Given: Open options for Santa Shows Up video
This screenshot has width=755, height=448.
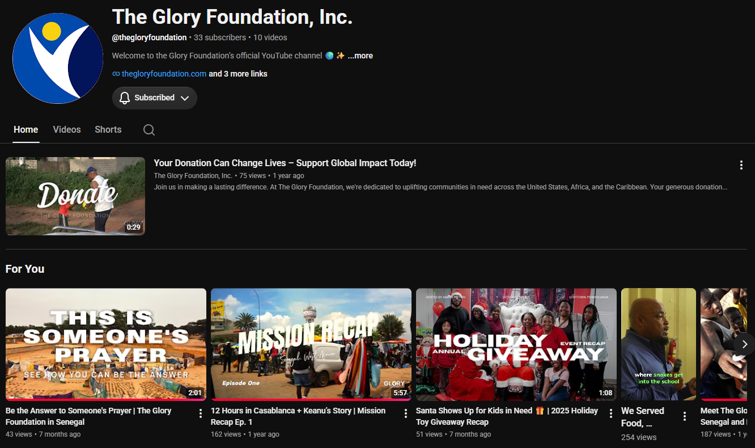Looking at the screenshot, I should [x=611, y=413].
